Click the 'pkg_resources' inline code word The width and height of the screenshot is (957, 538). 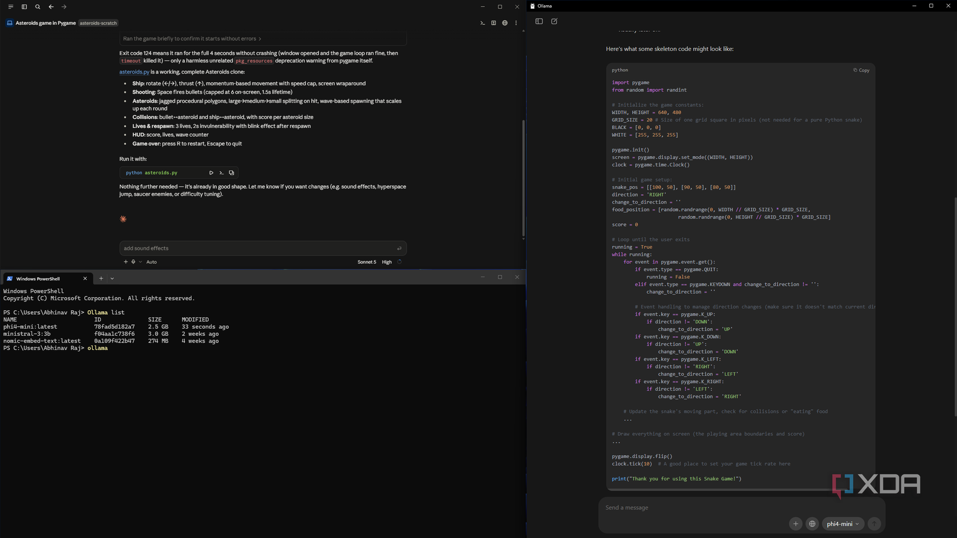coord(253,61)
